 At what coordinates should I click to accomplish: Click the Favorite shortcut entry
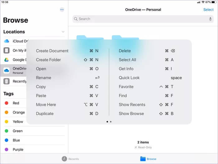click(150, 87)
